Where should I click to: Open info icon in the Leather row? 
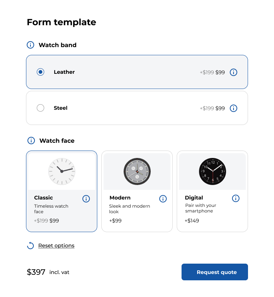234,72
